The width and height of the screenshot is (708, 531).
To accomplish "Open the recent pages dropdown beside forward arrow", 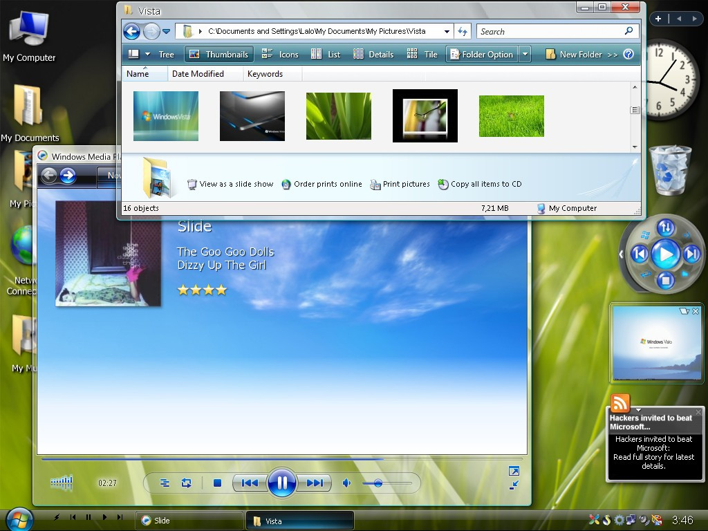I will tap(166, 32).
